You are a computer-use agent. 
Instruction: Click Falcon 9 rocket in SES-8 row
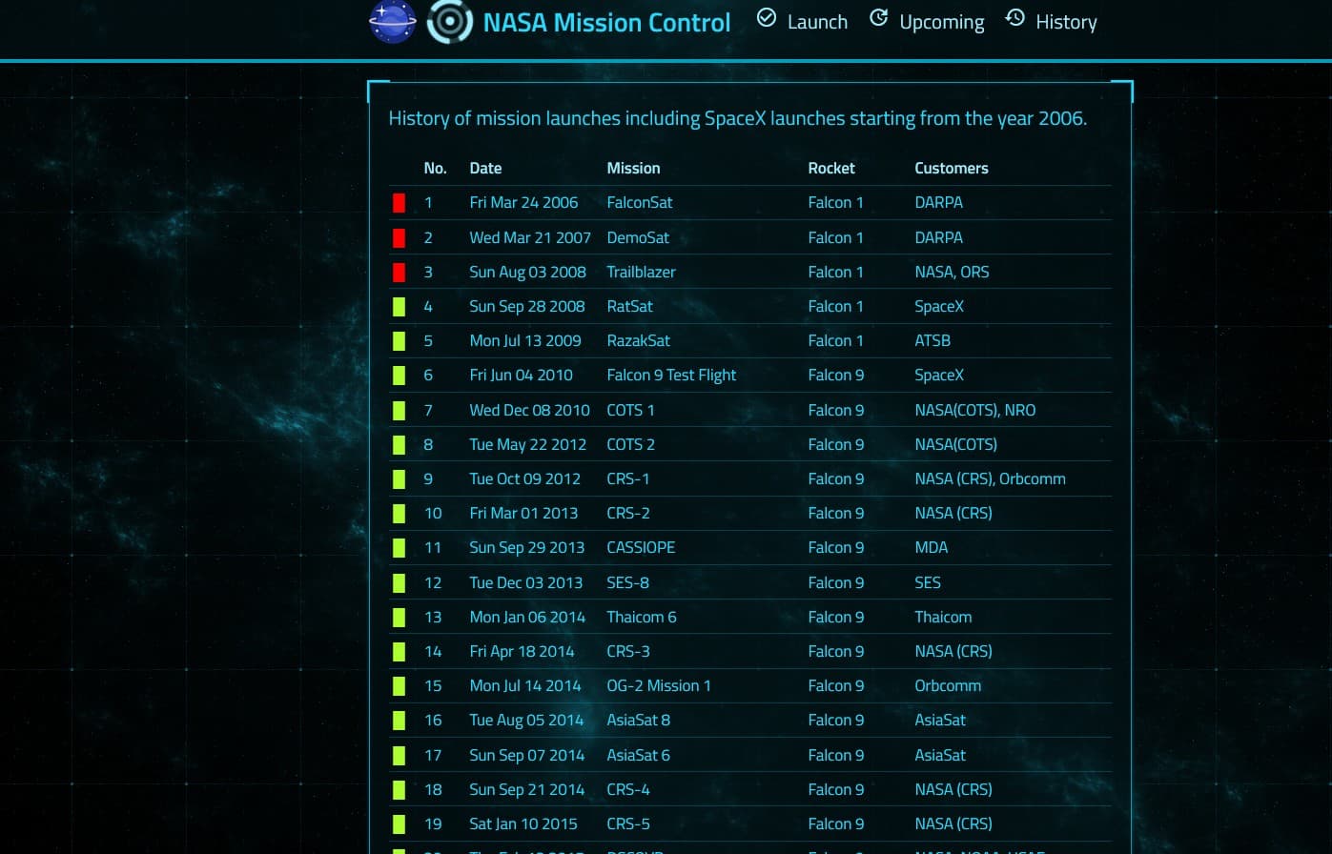pyautogui.click(x=836, y=582)
